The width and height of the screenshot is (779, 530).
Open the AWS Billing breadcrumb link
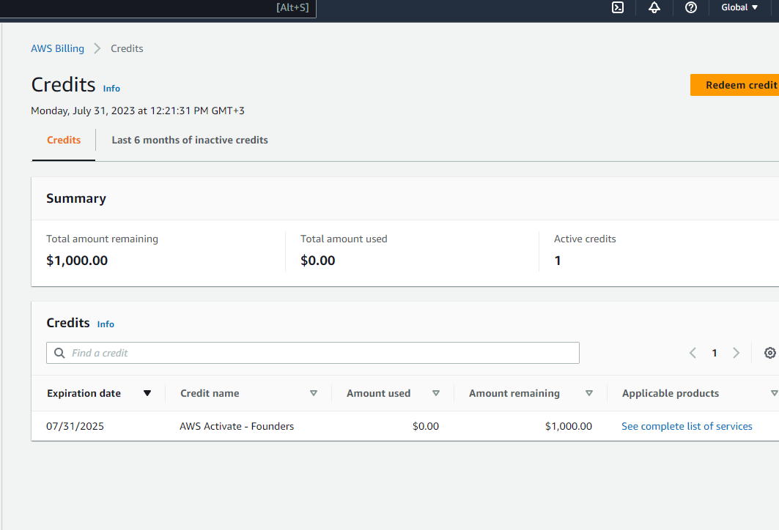click(58, 48)
